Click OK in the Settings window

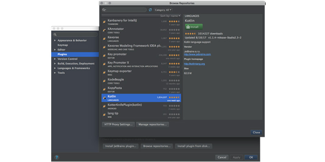pyautogui.click(x=251, y=158)
